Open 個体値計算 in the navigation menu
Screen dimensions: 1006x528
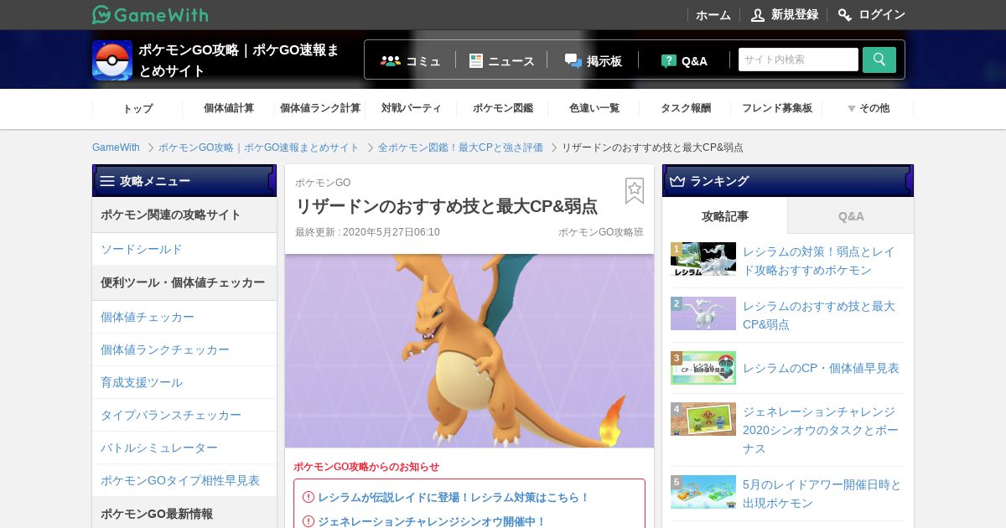click(229, 108)
